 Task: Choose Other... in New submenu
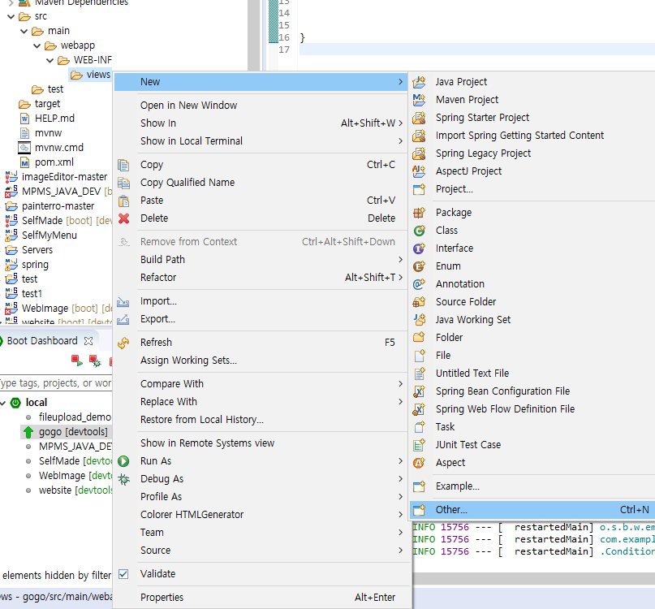point(532,510)
